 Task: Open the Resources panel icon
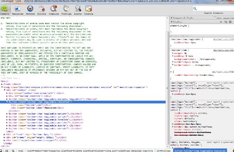point(17,9)
